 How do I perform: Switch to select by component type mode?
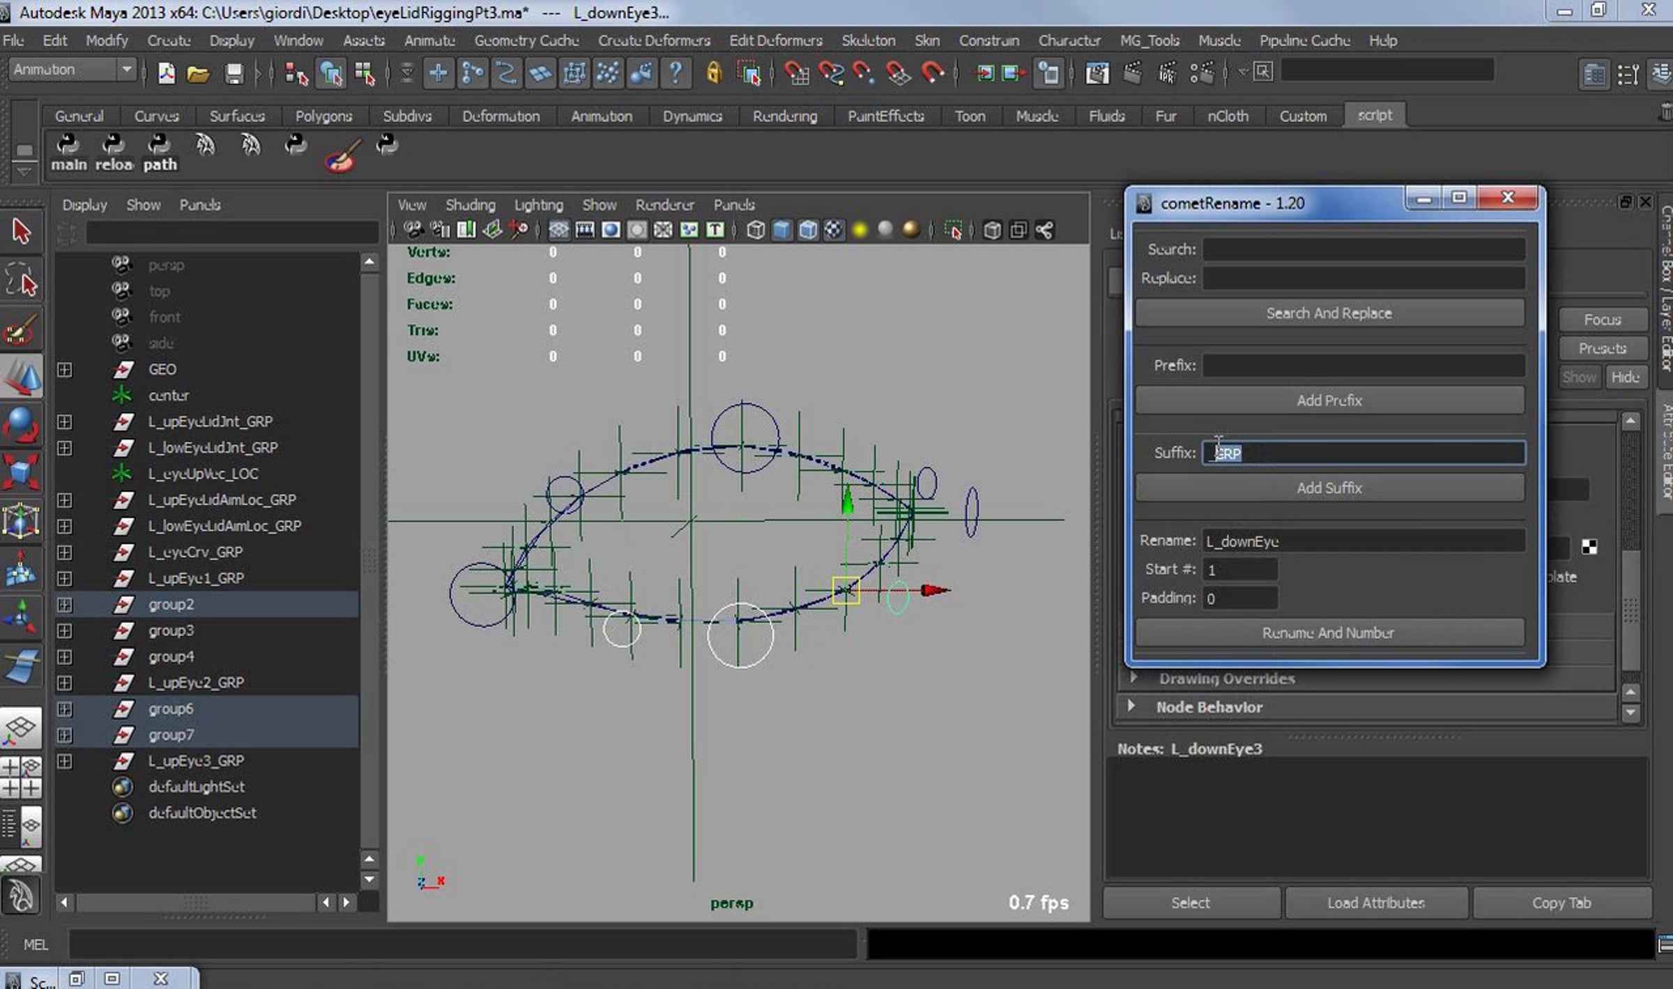pos(365,73)
